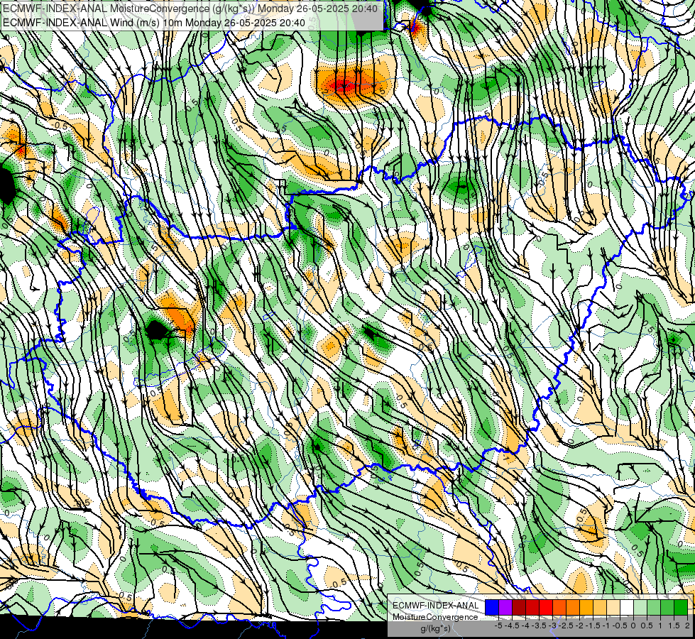
Task: Click the -2 legend scale value
Action: (x=579, y=626)
